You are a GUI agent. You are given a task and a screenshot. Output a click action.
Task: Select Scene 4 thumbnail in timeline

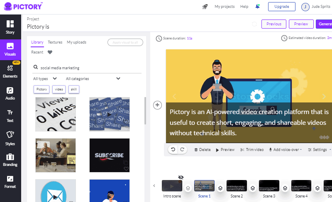(301, 186)
